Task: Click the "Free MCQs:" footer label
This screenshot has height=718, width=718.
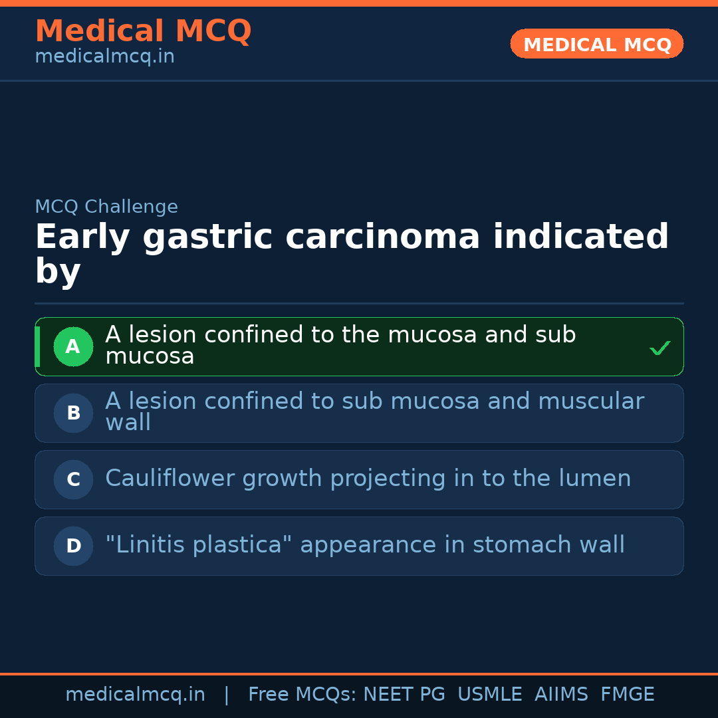Action: pos(302,695)
